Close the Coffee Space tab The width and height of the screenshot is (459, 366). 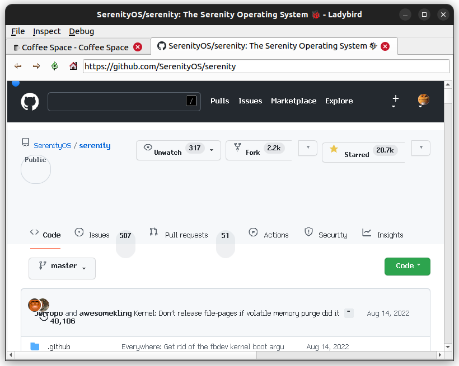tap(138, 47)
